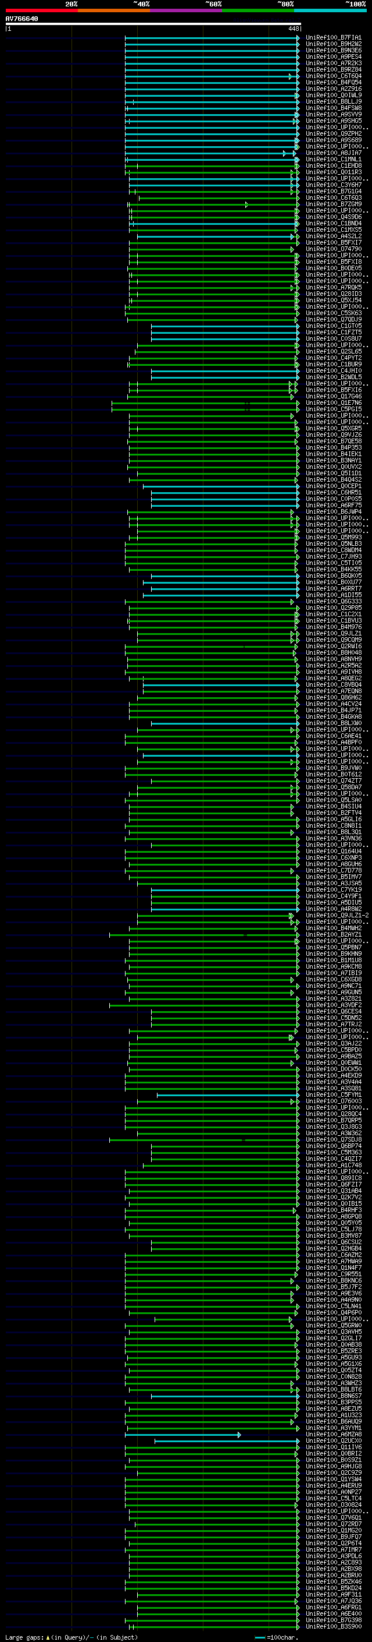Image resolution: width=372 pixels, height=1642 pixels.
Task: Open hit UniRef100_O74790
Action: pos(333,249)
